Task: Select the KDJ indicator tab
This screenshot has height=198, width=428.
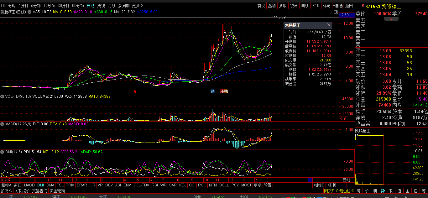Action: click(183, 185)
